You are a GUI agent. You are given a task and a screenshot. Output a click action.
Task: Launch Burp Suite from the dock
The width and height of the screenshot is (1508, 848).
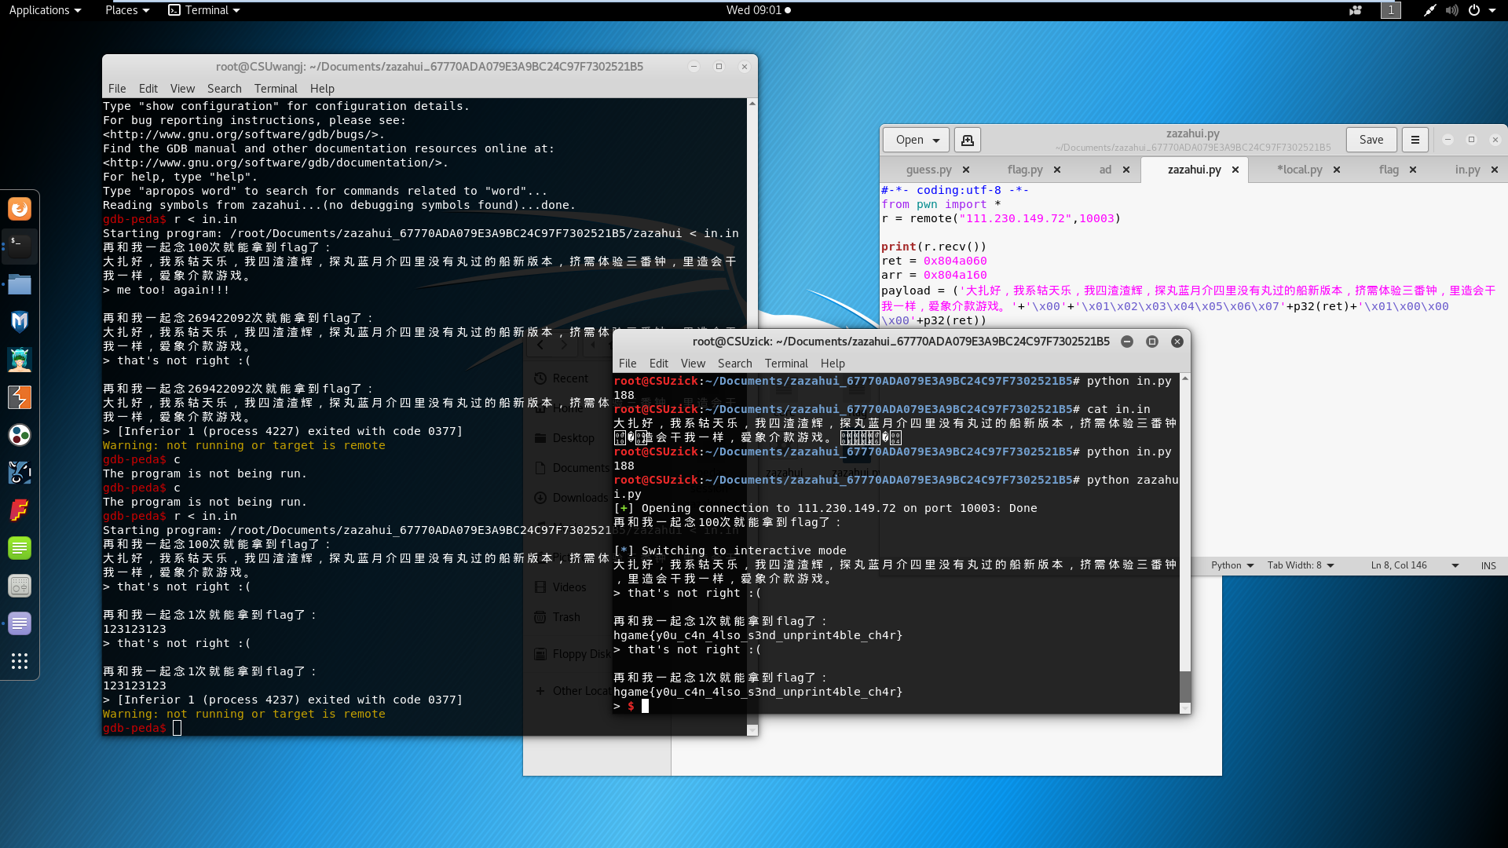20,397
